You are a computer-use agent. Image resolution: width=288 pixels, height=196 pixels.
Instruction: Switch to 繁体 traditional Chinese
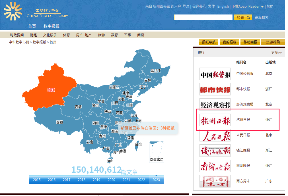pos(211,7)
